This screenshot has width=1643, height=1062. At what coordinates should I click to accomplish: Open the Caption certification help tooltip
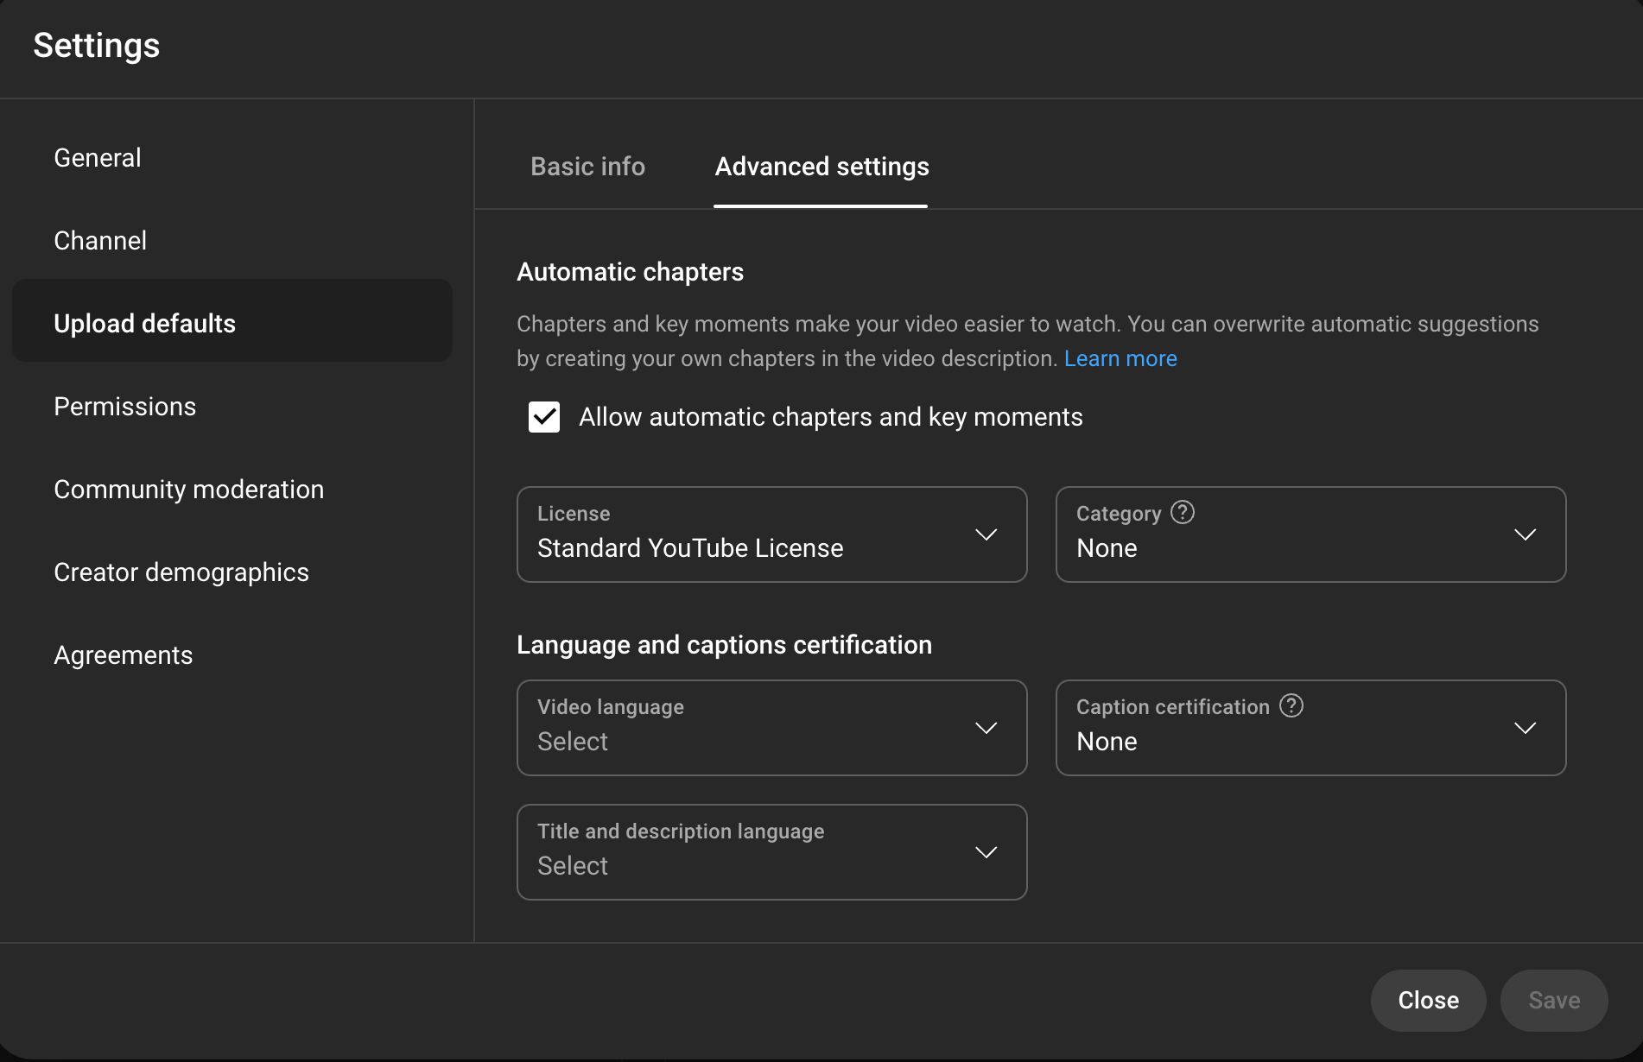pos(1291,705)
